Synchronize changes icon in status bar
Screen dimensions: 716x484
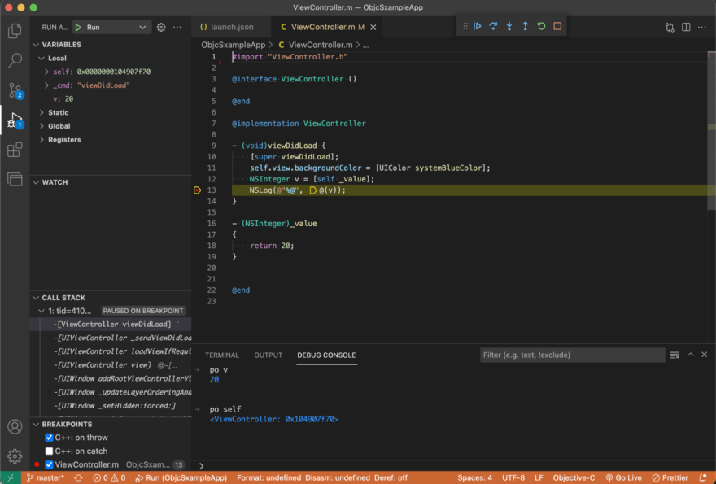click(79, 477)
